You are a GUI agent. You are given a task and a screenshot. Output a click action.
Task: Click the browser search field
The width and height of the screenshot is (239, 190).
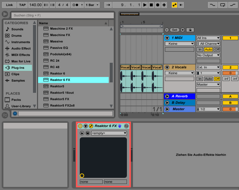pos(63,16)
